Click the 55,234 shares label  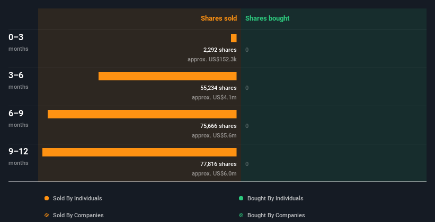219,88
